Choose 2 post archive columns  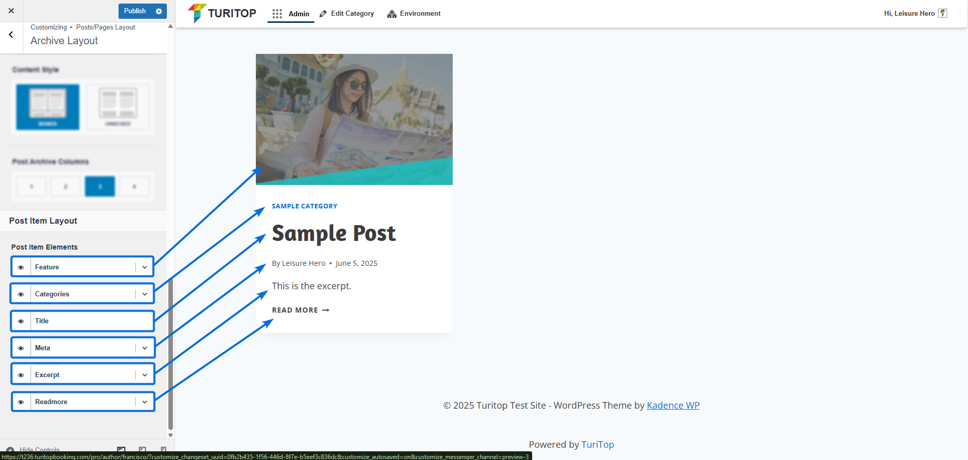click(x=66, y=187)
